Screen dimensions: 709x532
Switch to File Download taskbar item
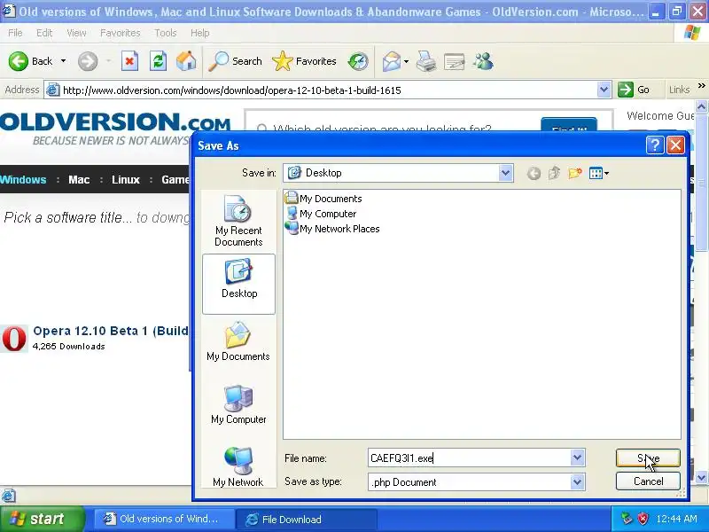point(305,519)
